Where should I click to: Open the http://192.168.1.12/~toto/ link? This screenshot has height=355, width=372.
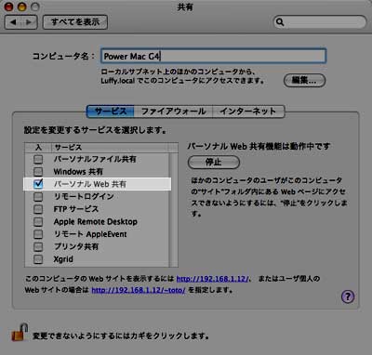click(139, 290)
